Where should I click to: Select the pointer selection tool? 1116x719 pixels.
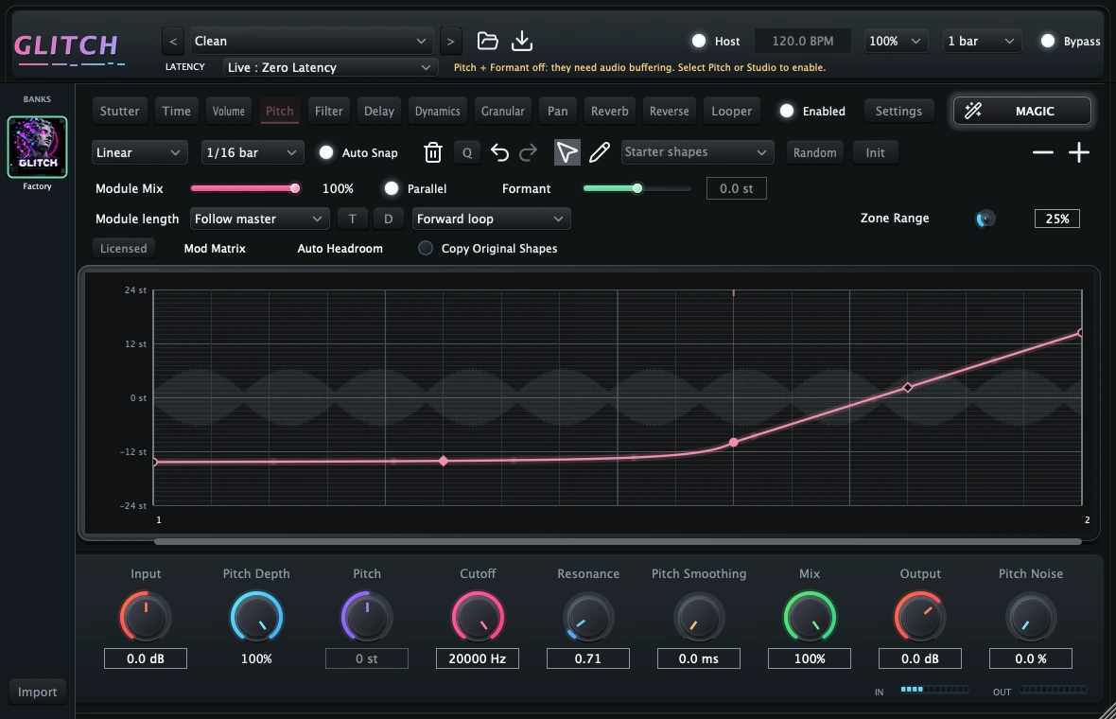(x=567, y=152)
